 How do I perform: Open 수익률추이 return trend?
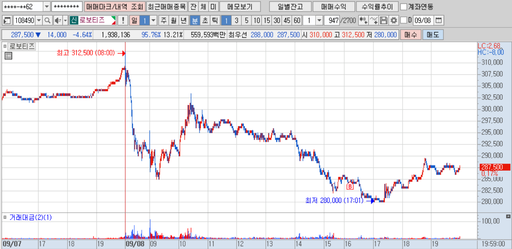pyautogui.click(x=377, y=7)
